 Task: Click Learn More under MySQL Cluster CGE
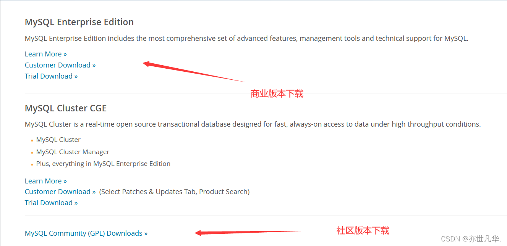point(43,181)
